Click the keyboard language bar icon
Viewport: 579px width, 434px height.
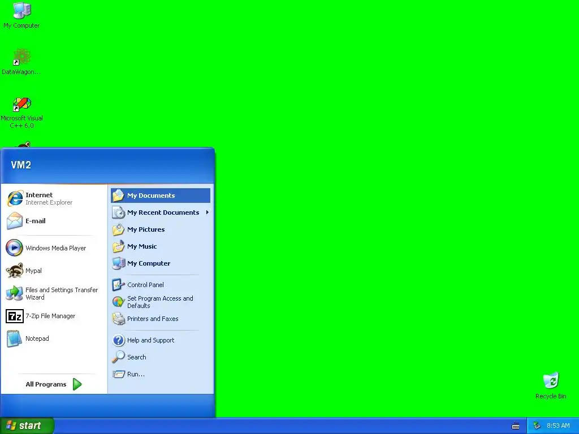click(516, 426)
